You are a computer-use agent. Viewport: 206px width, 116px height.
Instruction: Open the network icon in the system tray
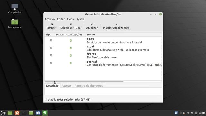[x=188, y=113]
